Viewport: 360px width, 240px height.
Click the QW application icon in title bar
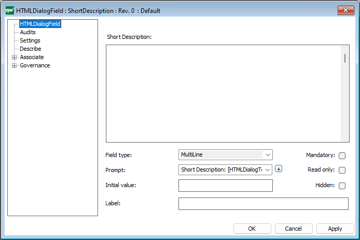click(9, 10)
